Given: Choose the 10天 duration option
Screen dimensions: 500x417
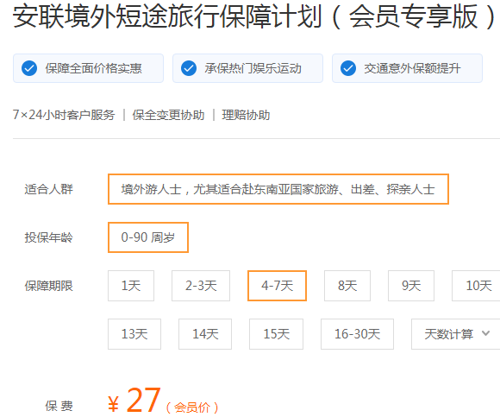Looking at the screenshot, I should click(x=476, y=286).
